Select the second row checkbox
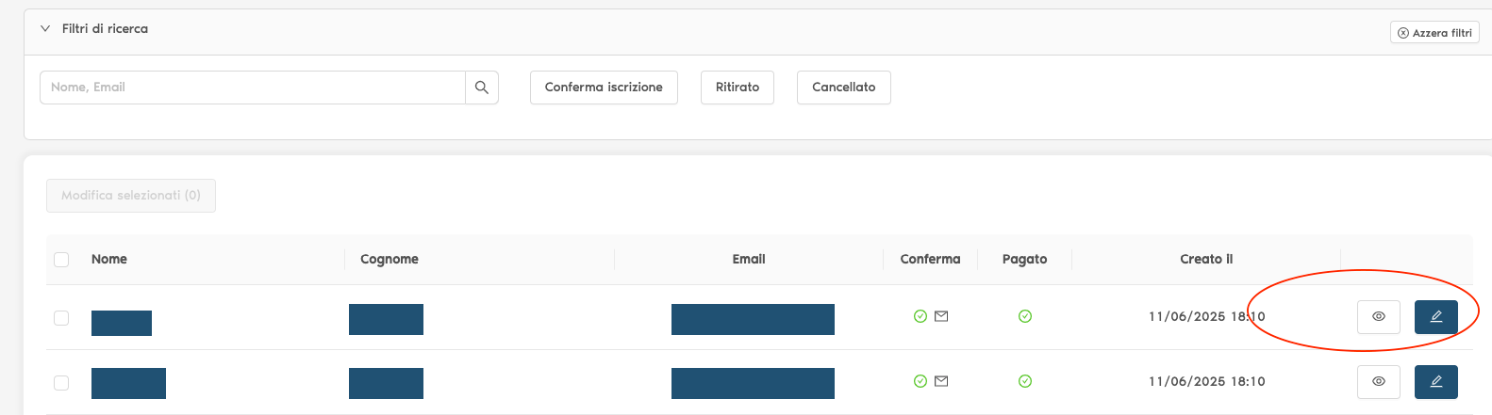 (x=61, y=383)
